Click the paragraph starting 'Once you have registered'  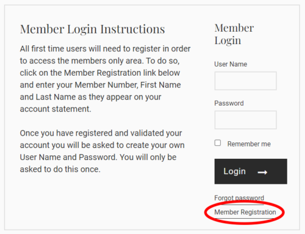click(x=102, y=151)
